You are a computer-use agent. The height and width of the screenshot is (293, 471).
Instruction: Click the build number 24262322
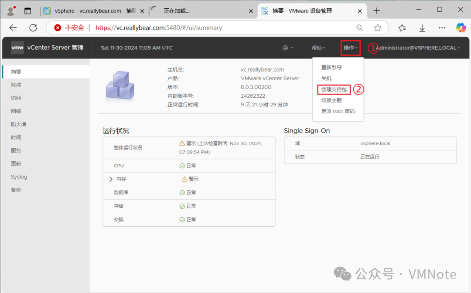[x=253, y=96]
